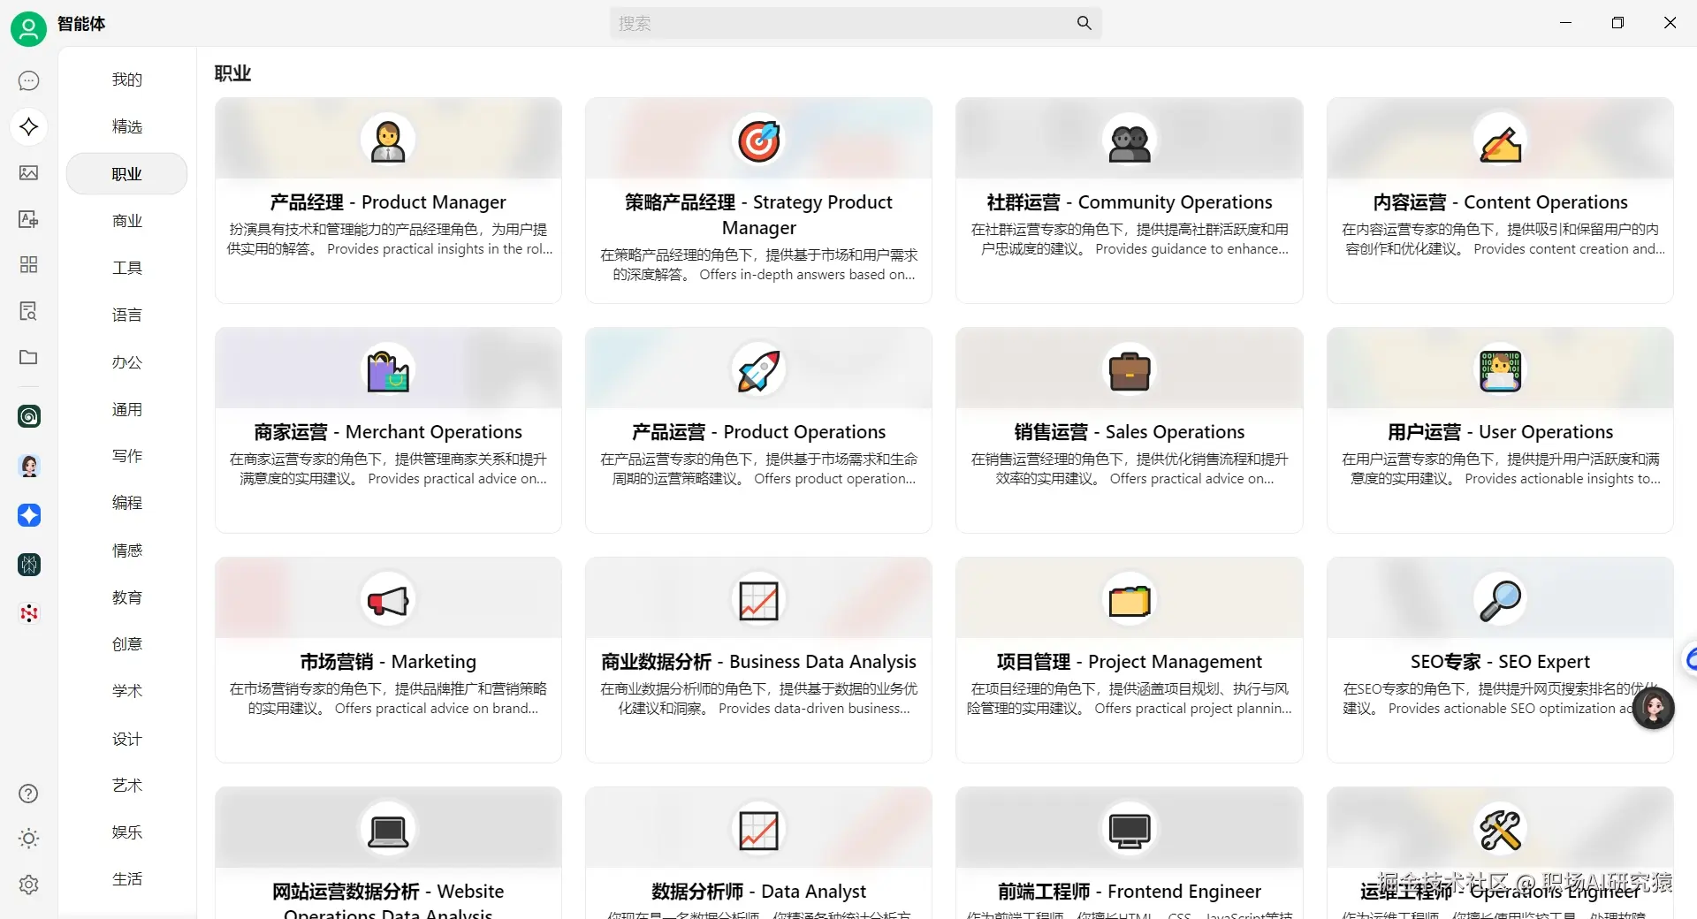1697x919 pixels.
Task: Open the chat bubble icon in sidebar
Action: [x=29, y=80]
